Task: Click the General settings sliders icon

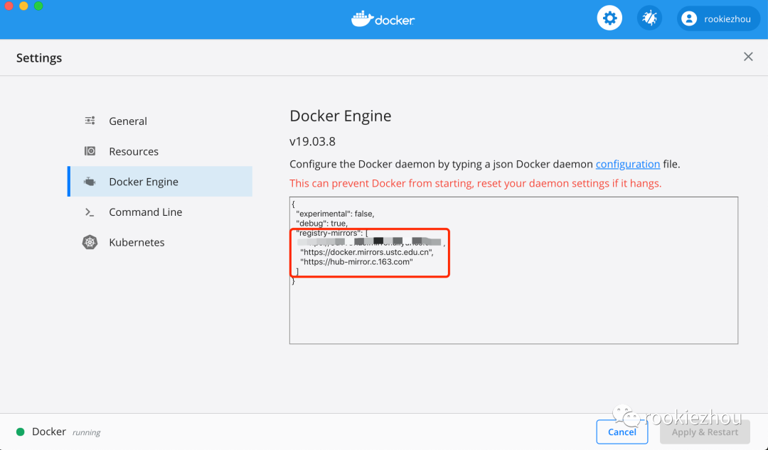Action: 90,121
